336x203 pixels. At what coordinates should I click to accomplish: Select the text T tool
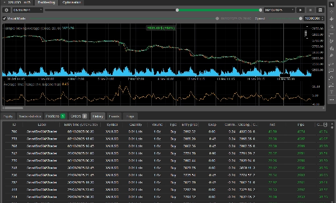tap(332, 92)
